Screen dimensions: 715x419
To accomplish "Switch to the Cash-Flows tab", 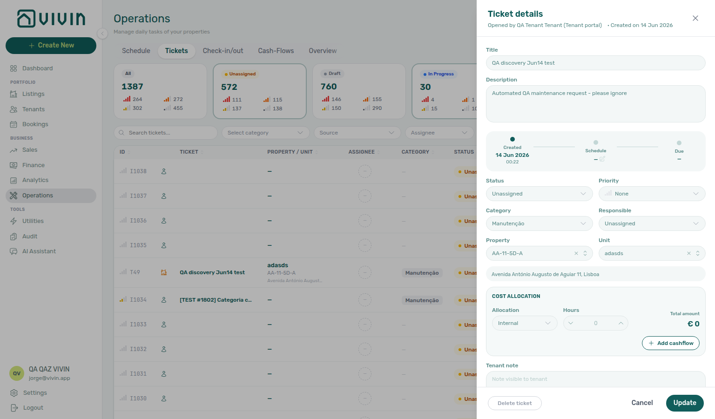I will coord(276,51).
